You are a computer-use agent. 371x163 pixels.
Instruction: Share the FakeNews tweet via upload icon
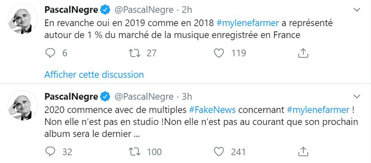coord(303,152)
